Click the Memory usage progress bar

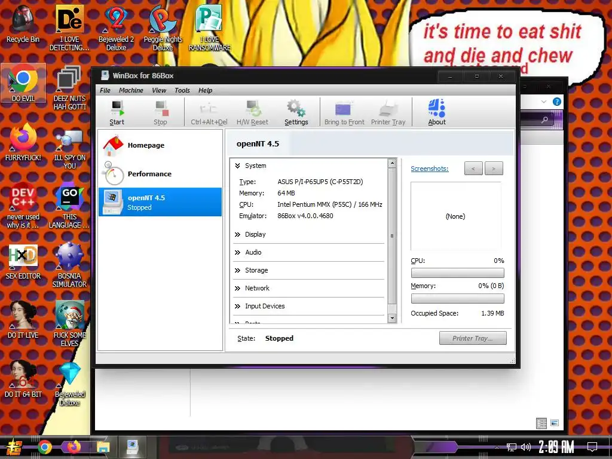pyautogui.click(x=457, y=299)
